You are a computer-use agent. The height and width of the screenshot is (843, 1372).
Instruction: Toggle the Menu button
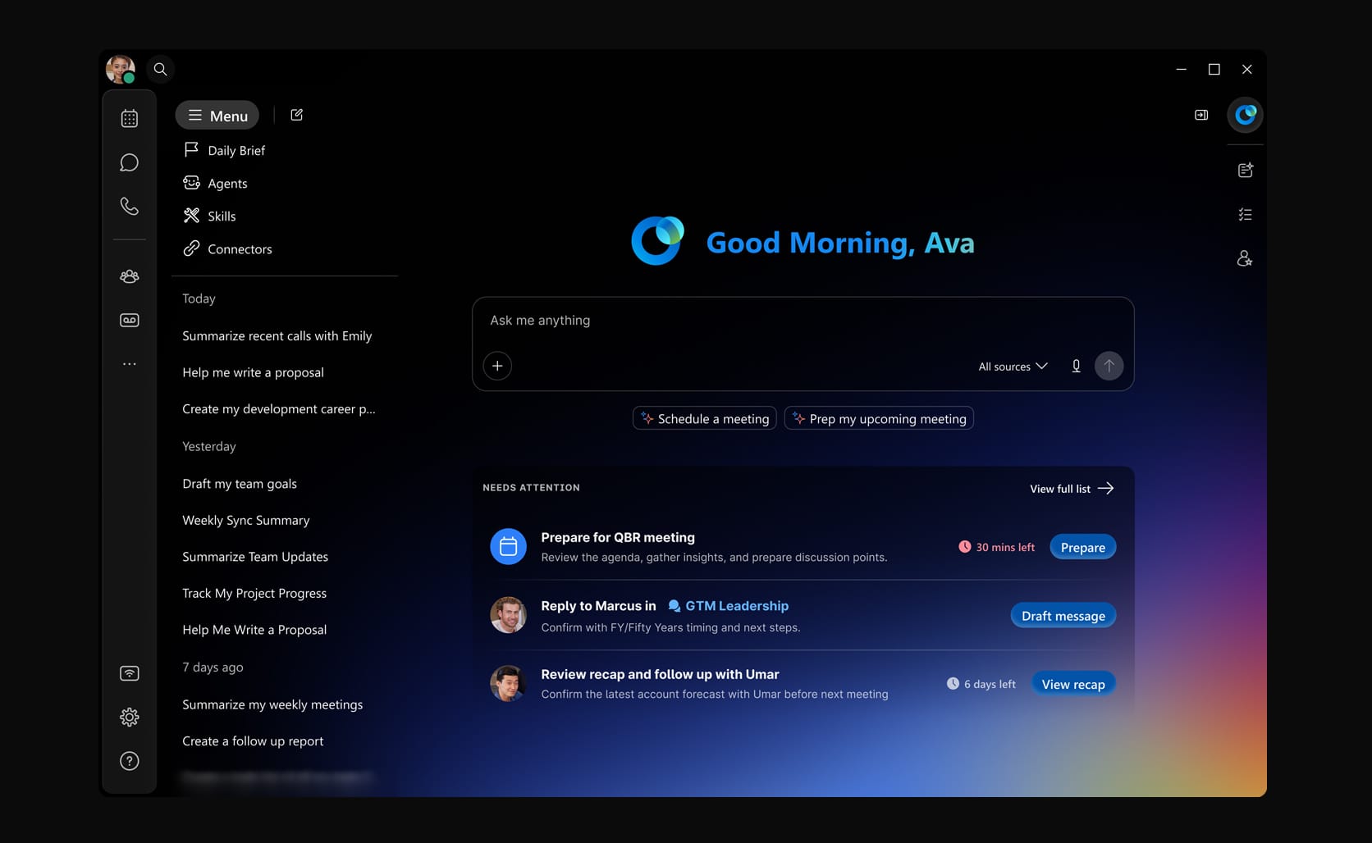(217, 116)
